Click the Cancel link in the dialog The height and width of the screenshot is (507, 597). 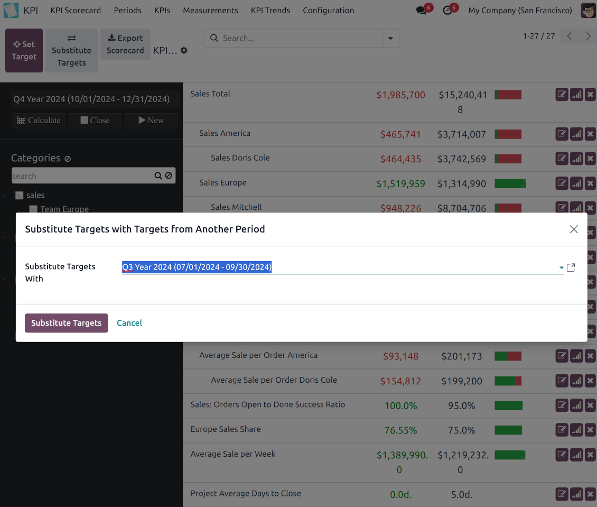pyautogui.click(x=129, y=323)
